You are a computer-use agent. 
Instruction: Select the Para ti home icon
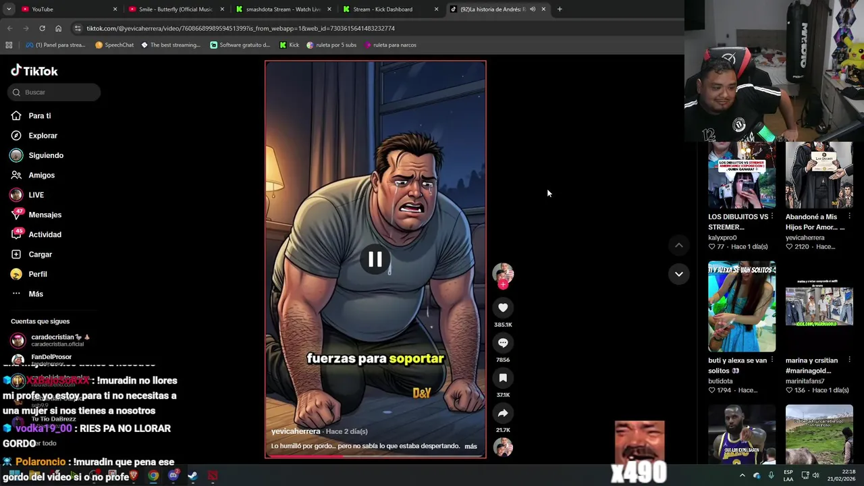[16, 115]
